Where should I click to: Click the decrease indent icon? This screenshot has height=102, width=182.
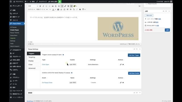(68, 9)
